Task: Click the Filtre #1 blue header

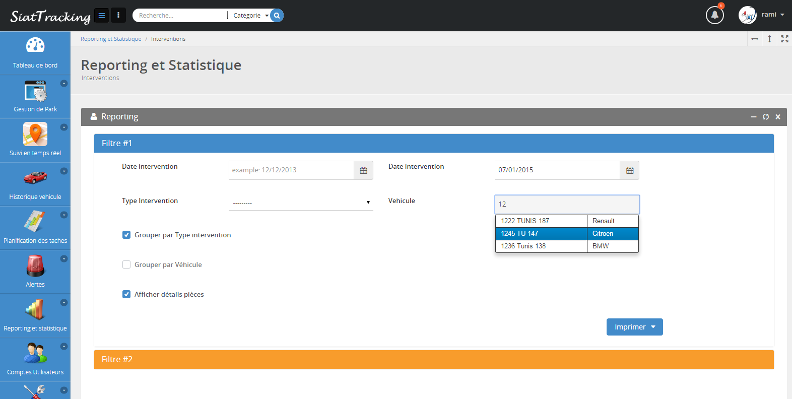Action: [434, 144]
